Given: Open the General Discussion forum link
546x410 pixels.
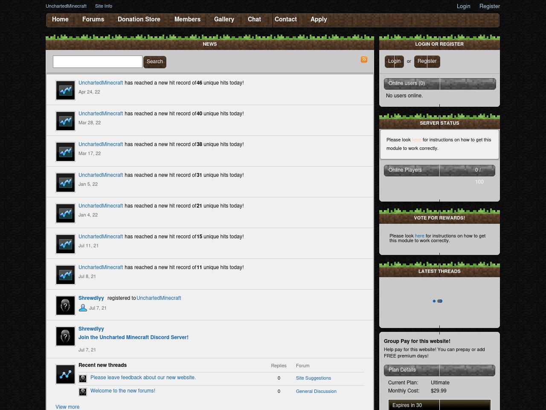Looking at the screenshot, I should (x=316, y=391).
